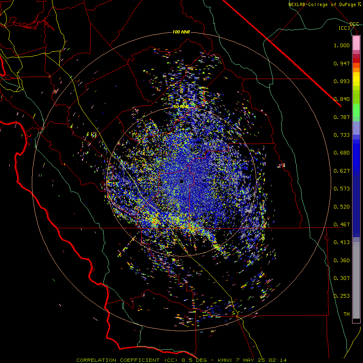This screenshot has width=363, height=363.
Task: Pick the pink segment of the color bar
Action: pyautogui.click(x=356, y=43)
